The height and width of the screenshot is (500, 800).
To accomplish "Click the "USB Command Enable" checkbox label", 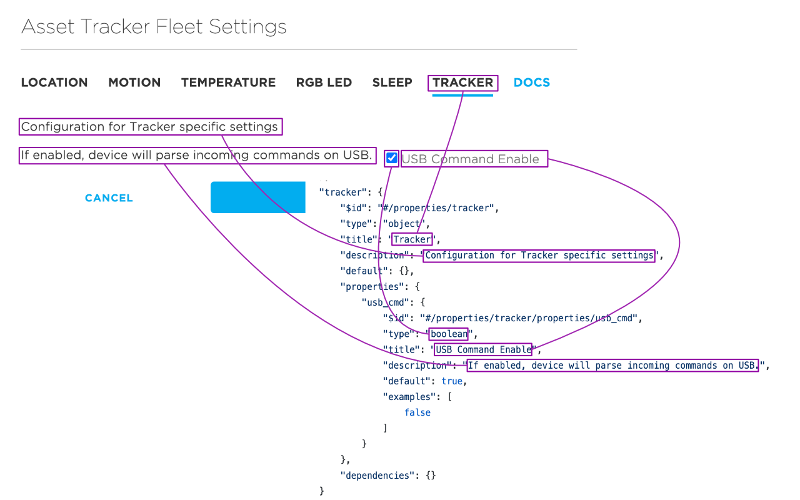I will pos(470,159).
